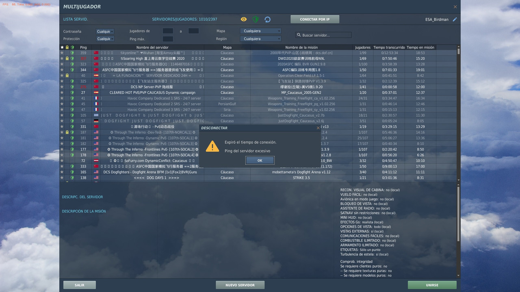The image size is (520, 292).
Task: Click shield icon on the CLEARED HOT row
Action: [x=72, y=92]
